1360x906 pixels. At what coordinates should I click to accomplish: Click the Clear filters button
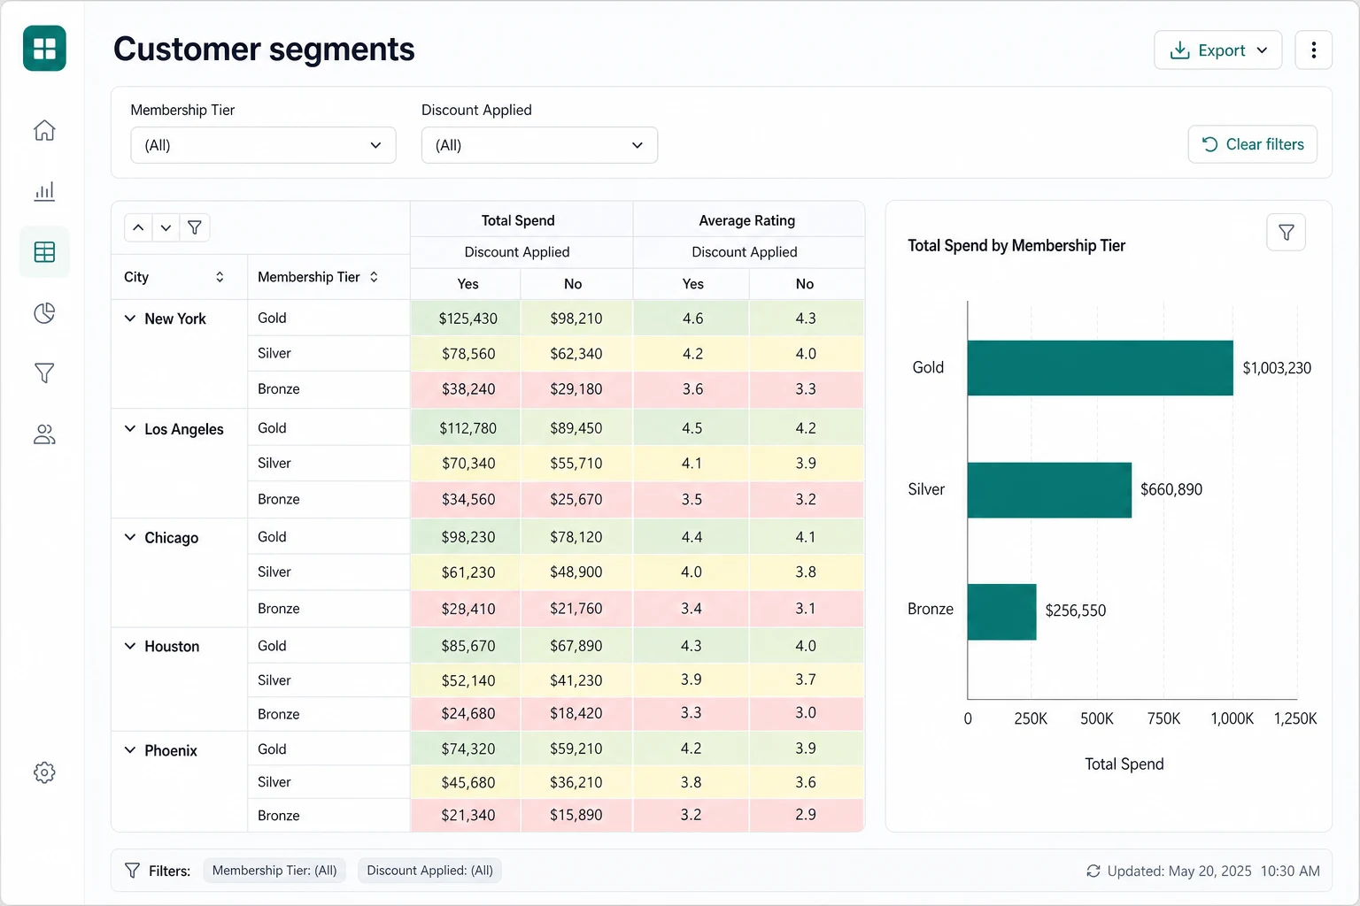pyautogui.click(x=1252, y=144)
